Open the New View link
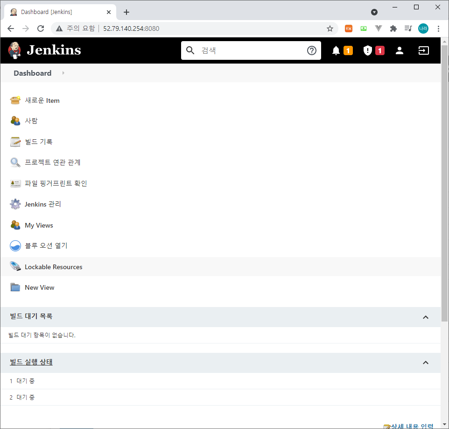This screenshot has height=429, width=449. (x=40, y=287)
